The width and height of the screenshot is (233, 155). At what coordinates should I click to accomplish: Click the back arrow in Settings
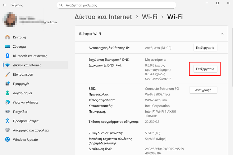5,5
